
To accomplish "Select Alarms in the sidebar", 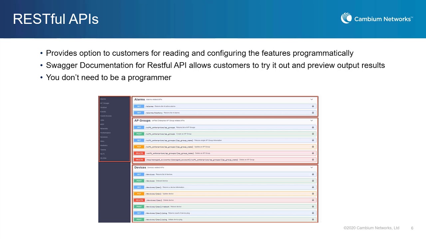I will (103, 99).
